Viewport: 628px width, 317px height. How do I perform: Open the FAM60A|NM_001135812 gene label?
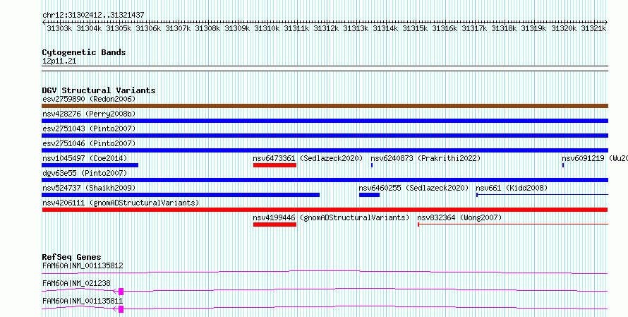(x=83, y=265)
